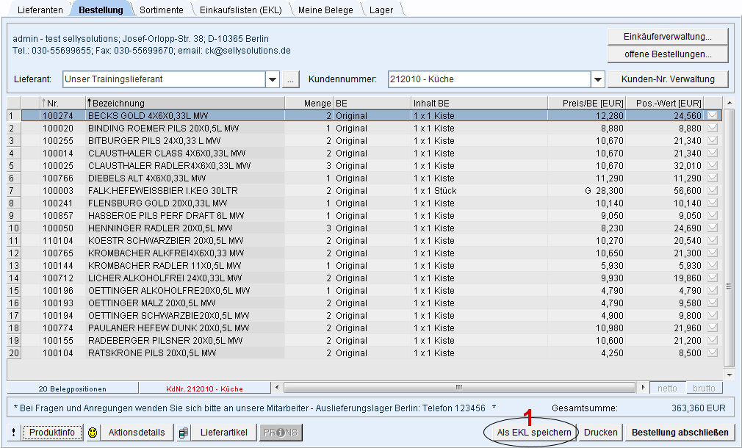The image size is (742, 448).
Task: Click the exclamation mark icon beside Produktinfo
Action: 13,433
